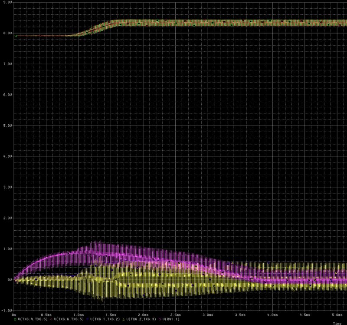Click the 0.5ms x-axis label

pos(46,315)
